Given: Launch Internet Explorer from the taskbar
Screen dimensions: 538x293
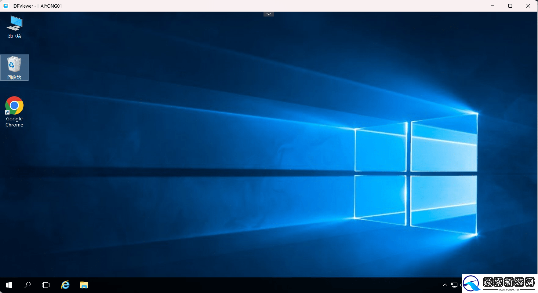Looking at the screenshot, I should click(65, 285).
